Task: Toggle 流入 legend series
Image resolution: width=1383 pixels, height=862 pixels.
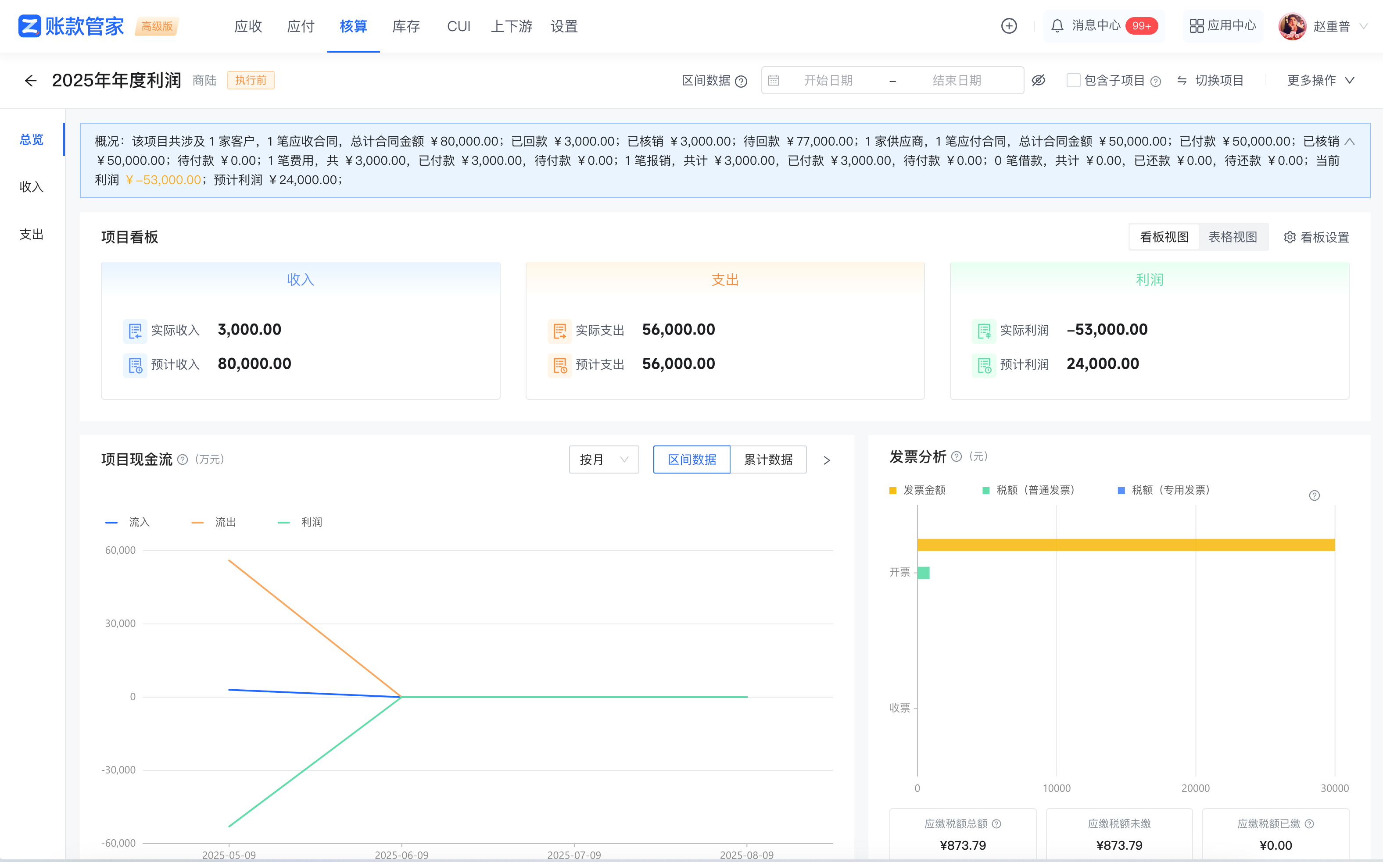Action: coord(128,522)
